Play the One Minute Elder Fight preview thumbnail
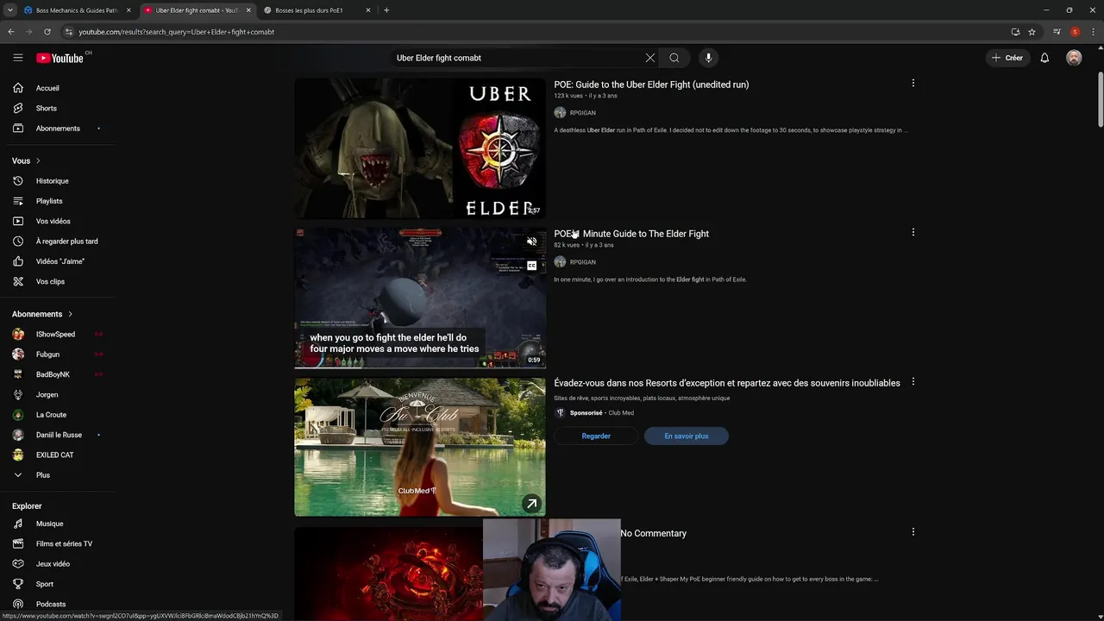Image resolution: width=1104 pixels, height=621 pixels. (420, 298)
